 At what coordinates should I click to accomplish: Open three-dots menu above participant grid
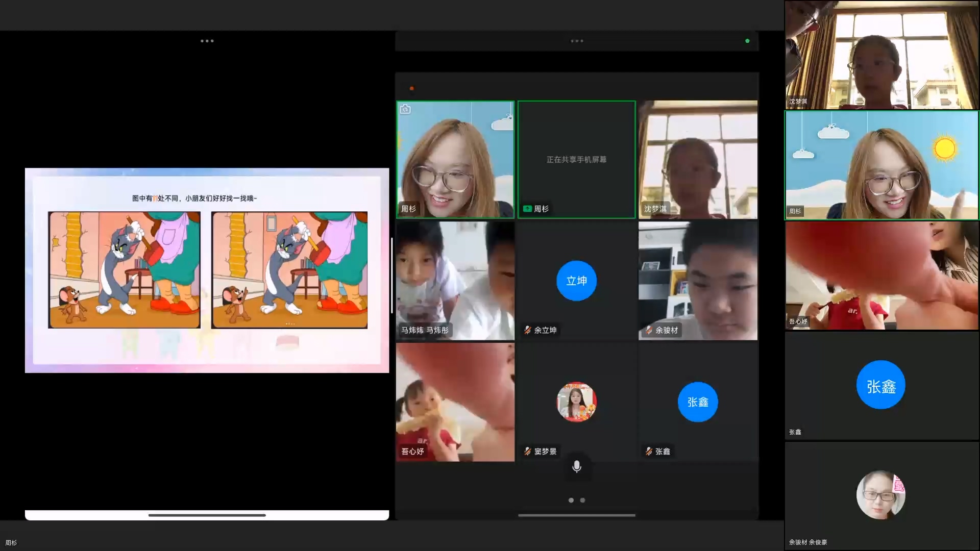[x=577, y=41]
